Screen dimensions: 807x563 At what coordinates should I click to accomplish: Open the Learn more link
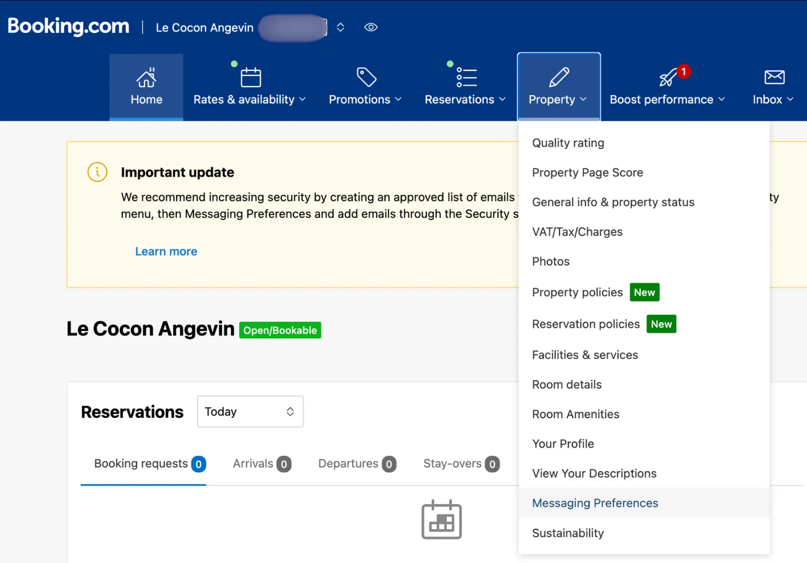[x=166, y=251]
